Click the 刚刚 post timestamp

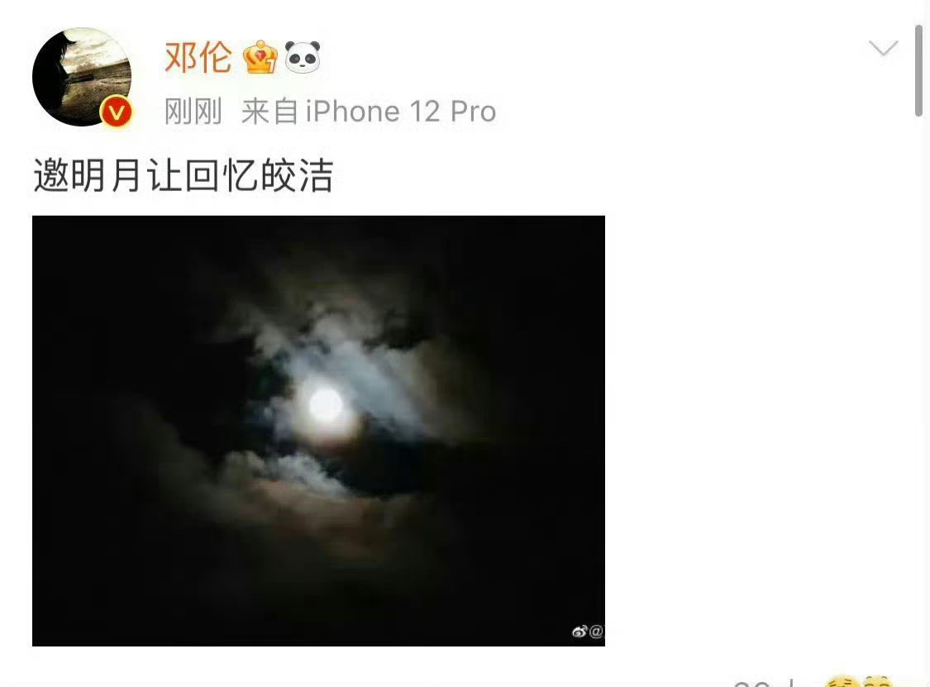193,112
